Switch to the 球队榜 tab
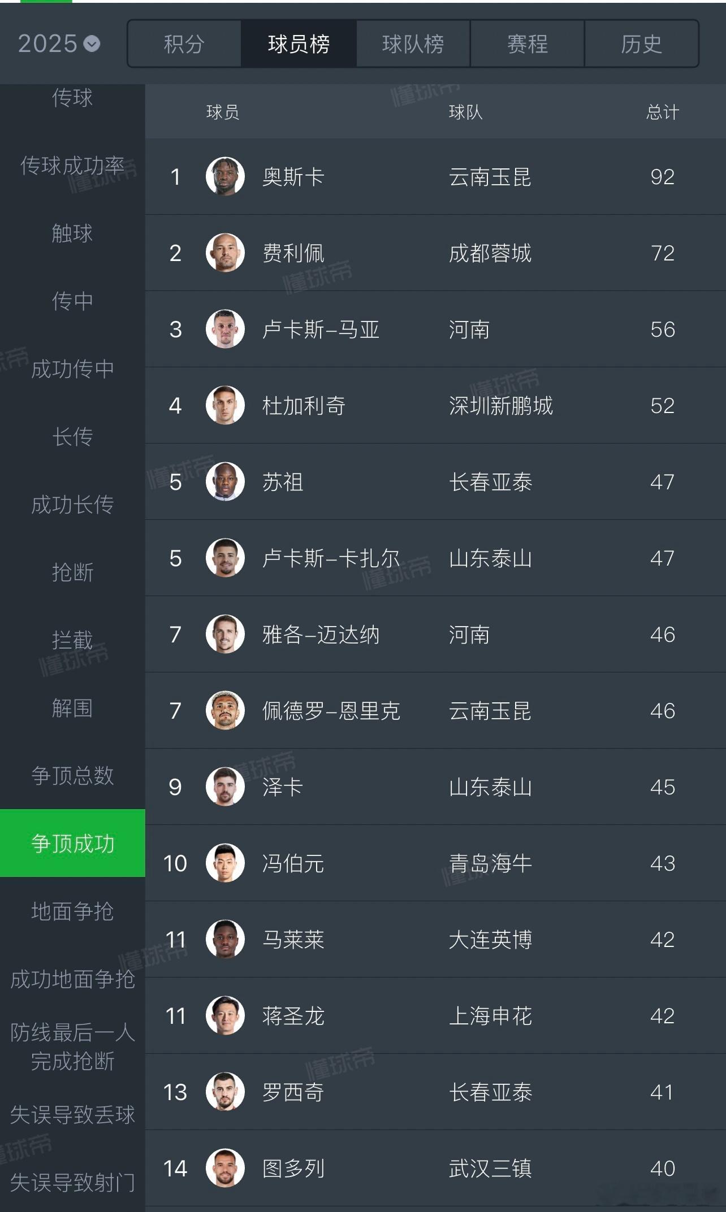 pos(413,44)
